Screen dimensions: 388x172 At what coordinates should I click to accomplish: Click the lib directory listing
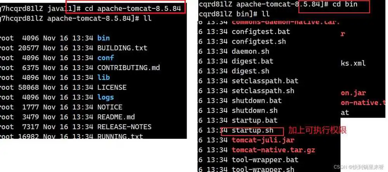104,77
